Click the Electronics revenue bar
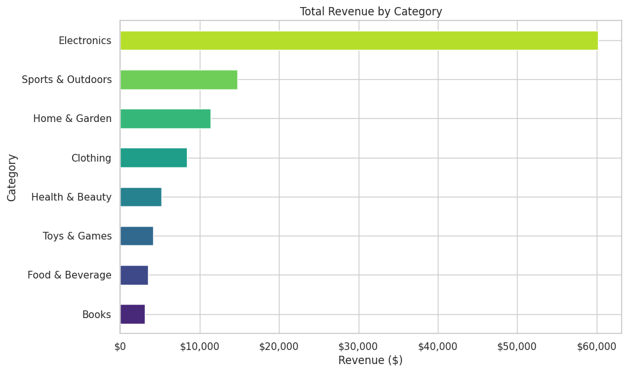Viewport: 628px width, 373px height. tap(359, 40)
